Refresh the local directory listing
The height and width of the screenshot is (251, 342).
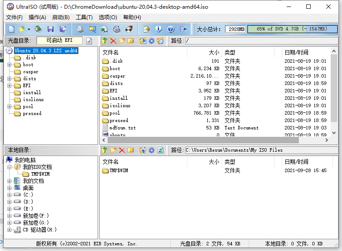tap(160, 150)
